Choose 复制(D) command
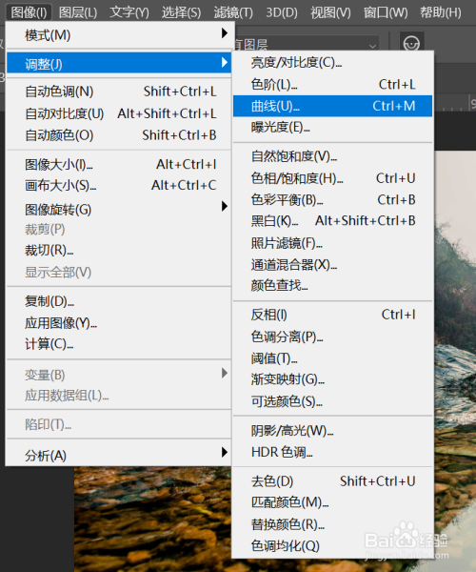This screenshot has width=476, height=572. point(119,301)
